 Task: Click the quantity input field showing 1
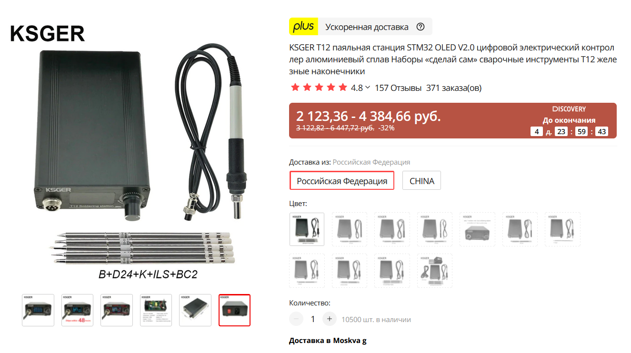[x=313, y=319]
